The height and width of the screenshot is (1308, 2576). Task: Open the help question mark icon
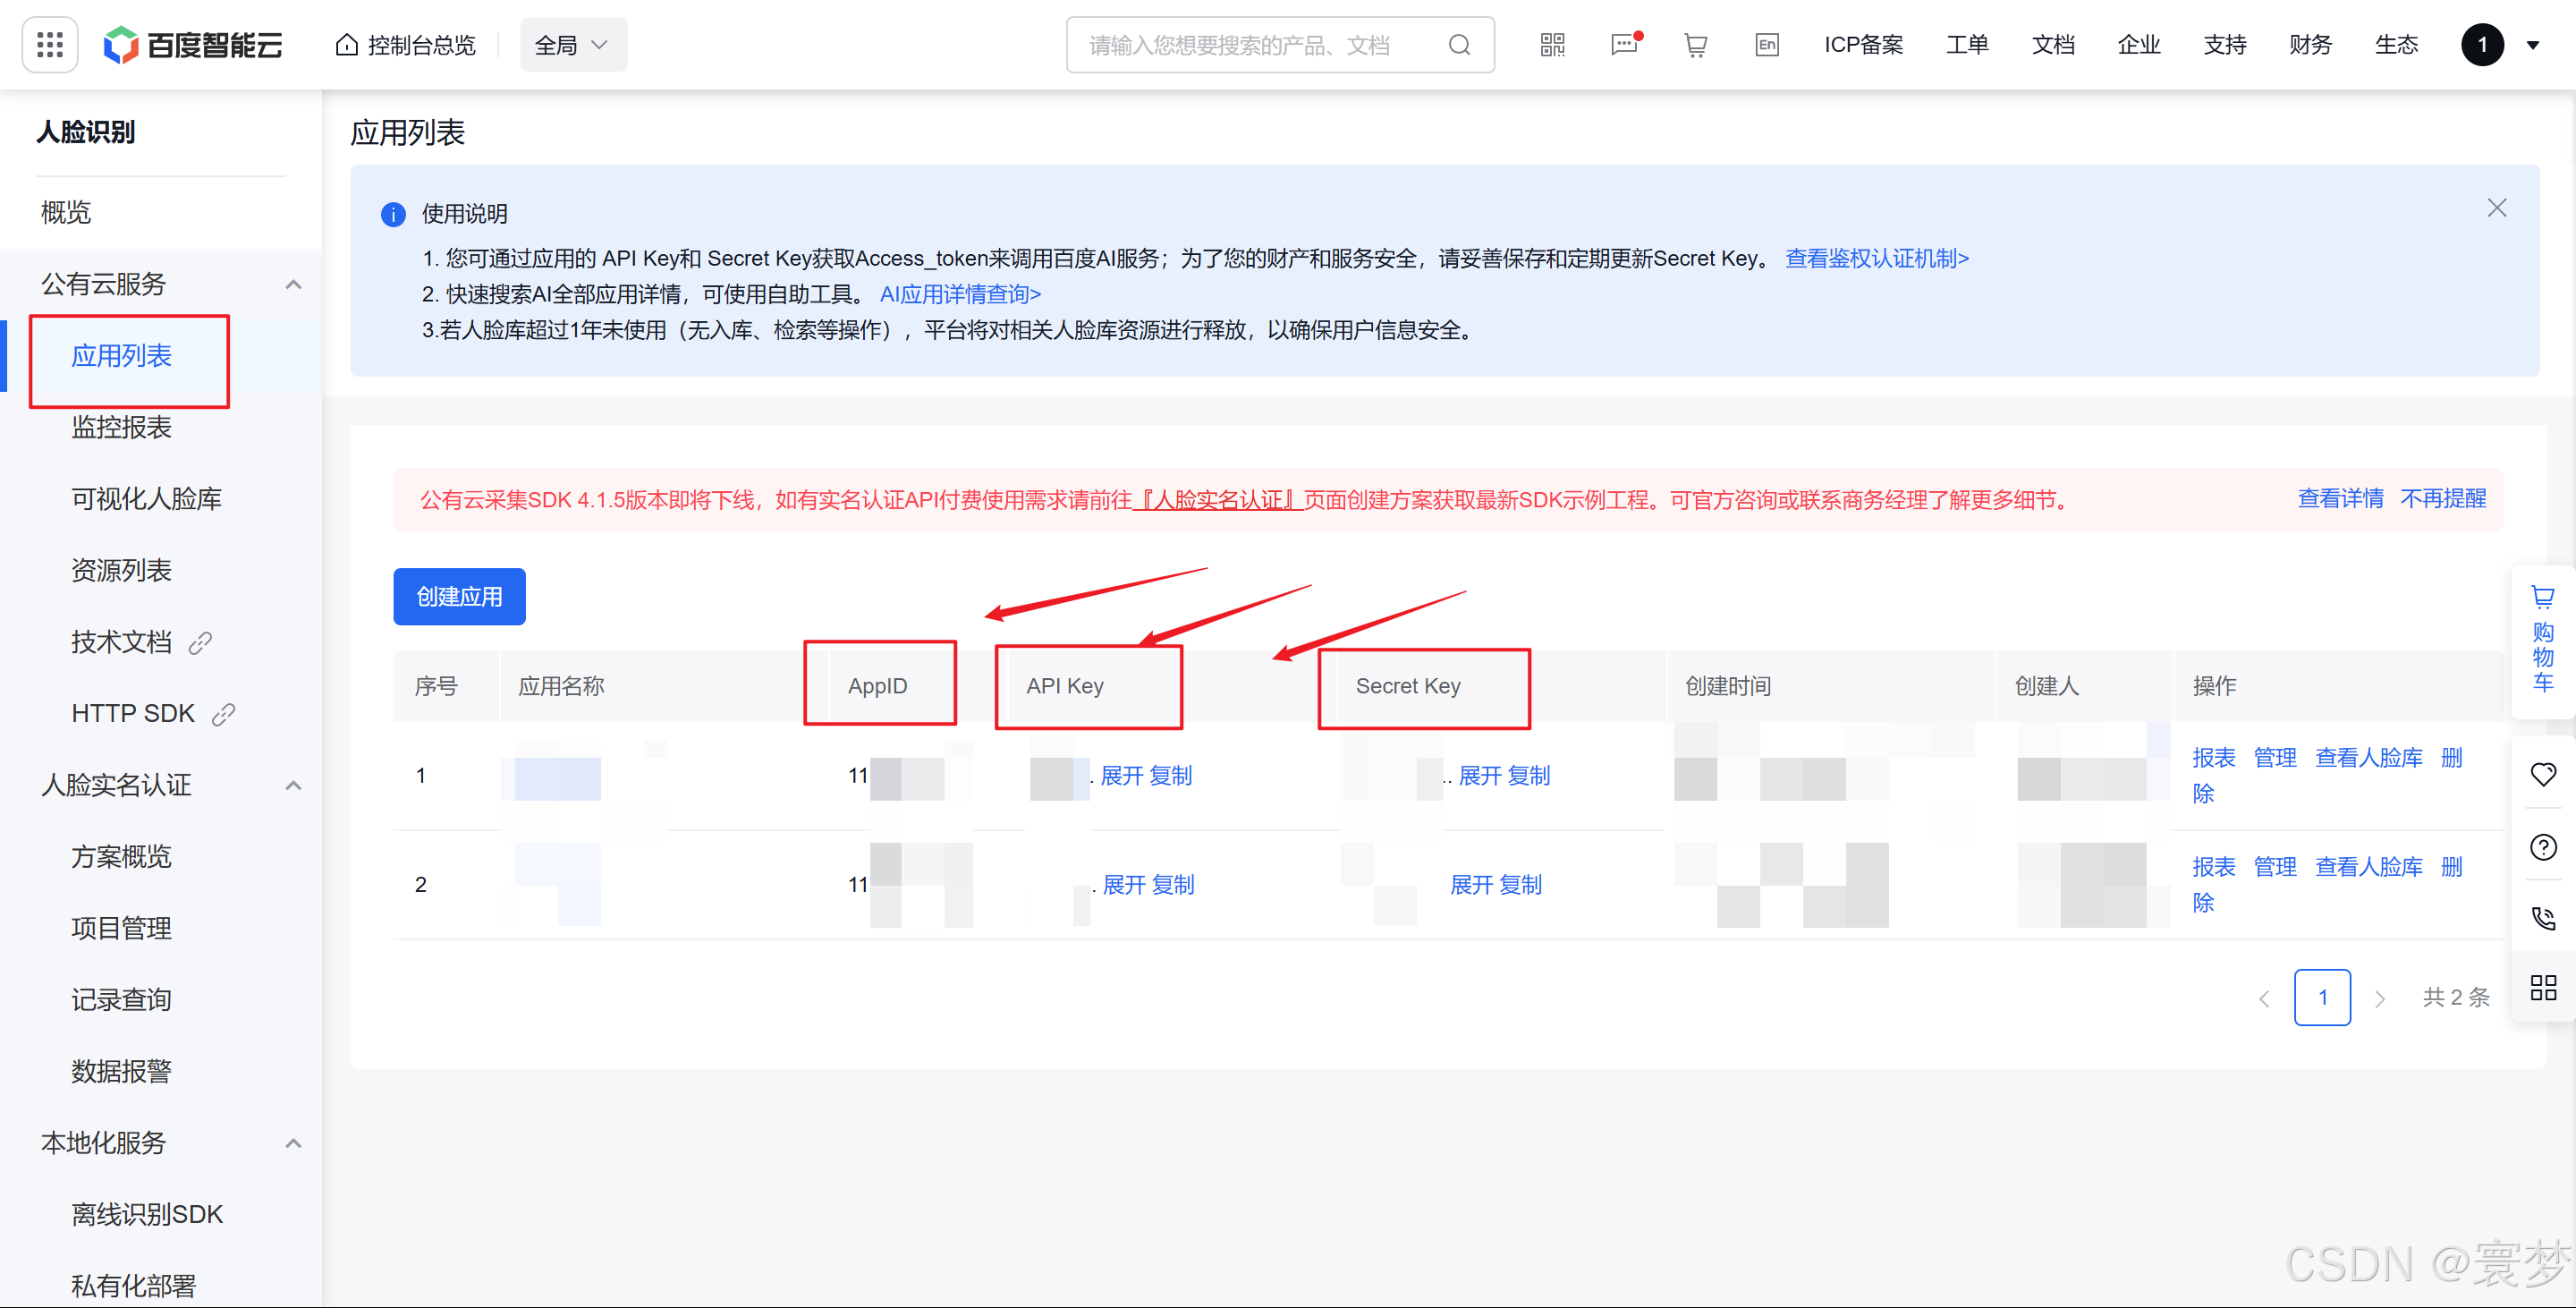(2542, 847)
